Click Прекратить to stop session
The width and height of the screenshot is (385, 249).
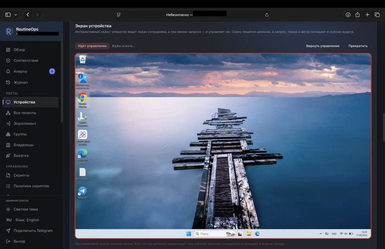pos(358,46)
